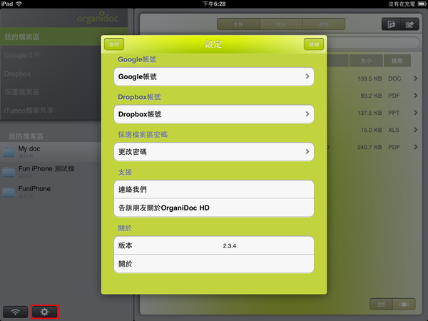428x321 pixels.
Task: Select the 照片 photos tab
Action: point(281,24)
